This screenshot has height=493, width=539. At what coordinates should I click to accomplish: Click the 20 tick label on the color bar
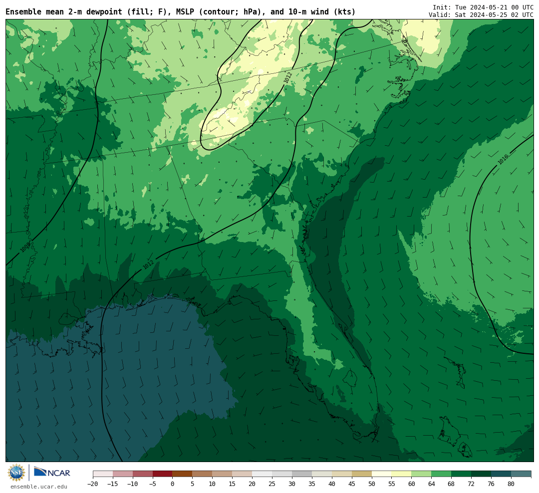253,484
